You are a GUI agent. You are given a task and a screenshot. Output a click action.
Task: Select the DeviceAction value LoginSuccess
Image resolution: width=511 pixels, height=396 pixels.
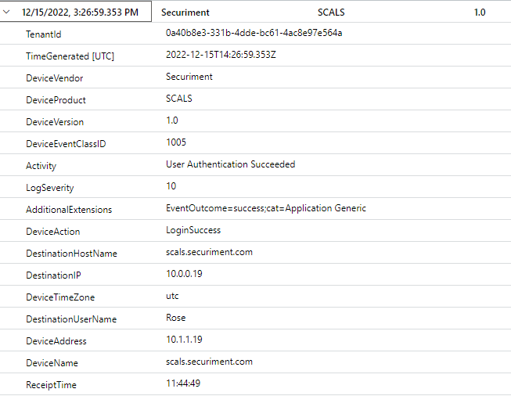pyautogui.click(x=193, y=230)
